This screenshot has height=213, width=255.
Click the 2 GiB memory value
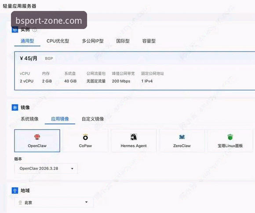pyautogui.click(x=47, y=81)
